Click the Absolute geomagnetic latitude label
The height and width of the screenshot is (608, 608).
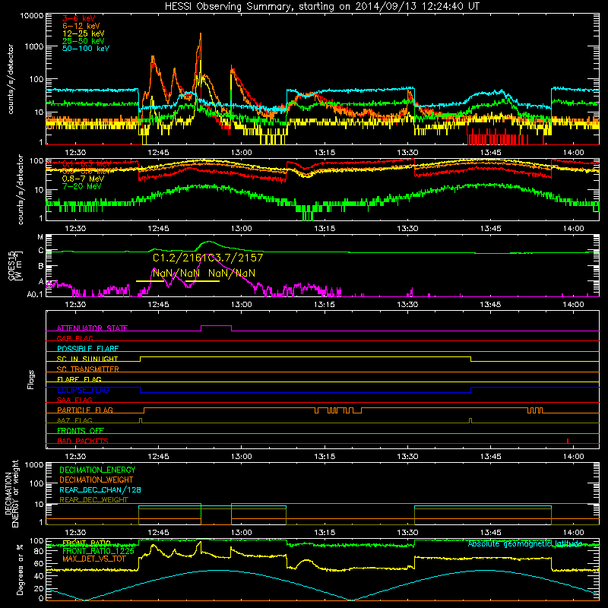pyautogui.click(x=525, y=544)
